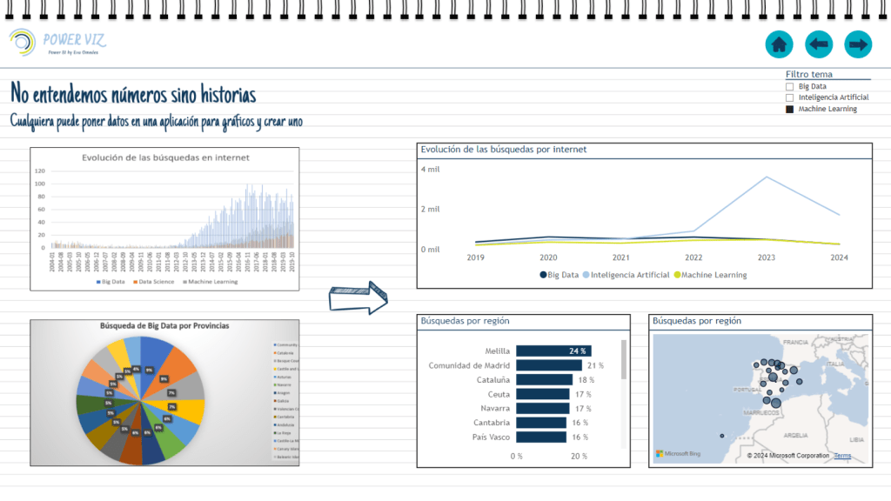
Task: Click the forward arrow navigation icon
Action: coord(858,44)
